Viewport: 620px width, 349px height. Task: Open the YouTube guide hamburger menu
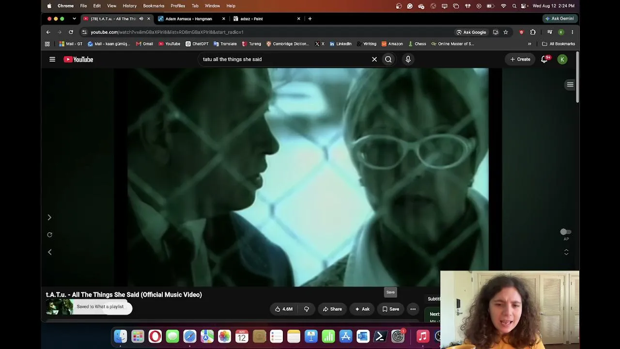(x=52, y=59)
